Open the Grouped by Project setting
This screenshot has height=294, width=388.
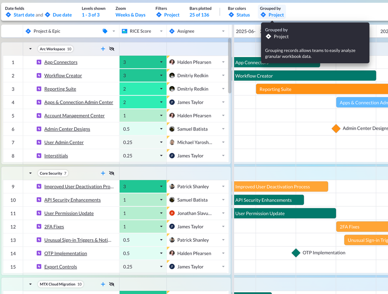pos(271,14)
